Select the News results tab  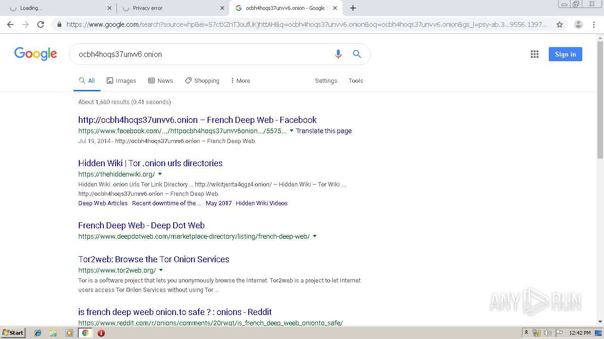(x=160, y=81)
